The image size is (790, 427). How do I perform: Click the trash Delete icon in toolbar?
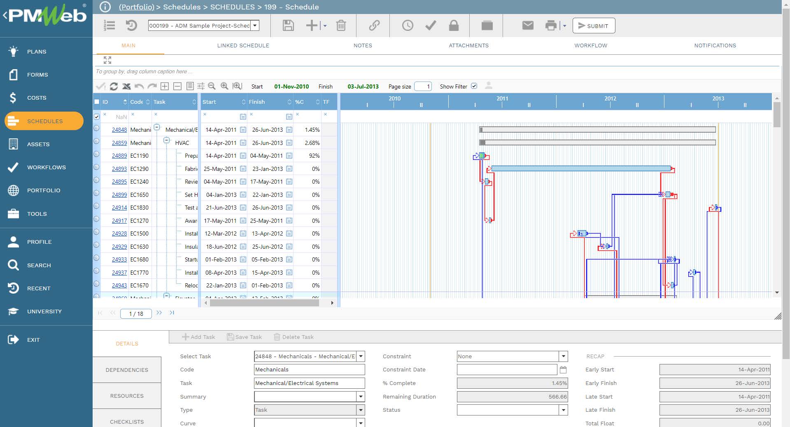click(341, 26)
